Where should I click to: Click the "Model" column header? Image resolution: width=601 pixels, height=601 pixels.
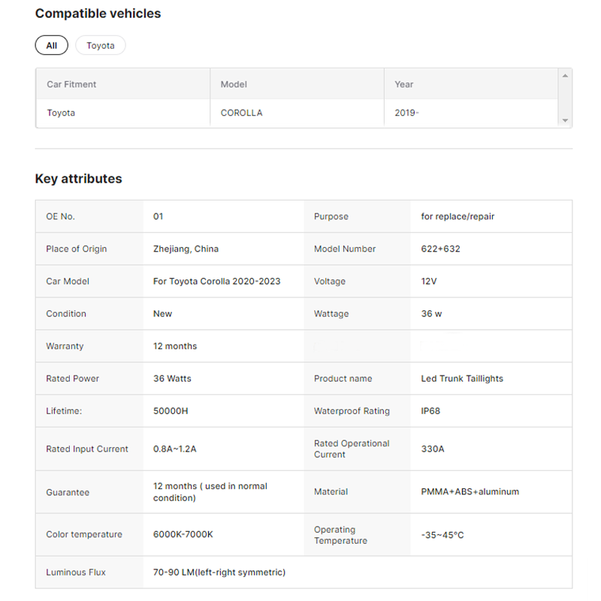coord(234,84)
